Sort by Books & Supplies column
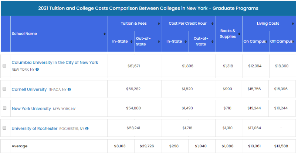298x155 pixels. pyautogui.click(x=239, y=34)
